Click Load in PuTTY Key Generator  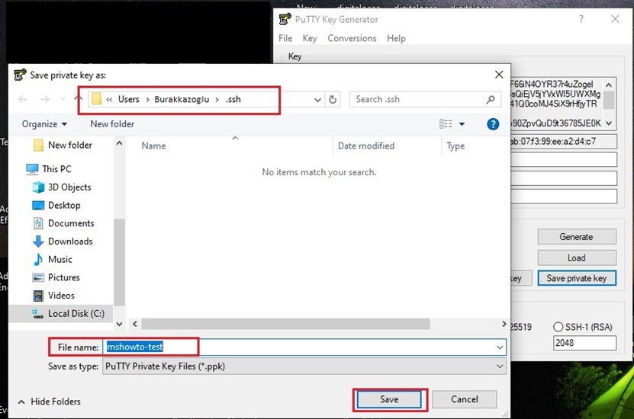pos(577,258)
